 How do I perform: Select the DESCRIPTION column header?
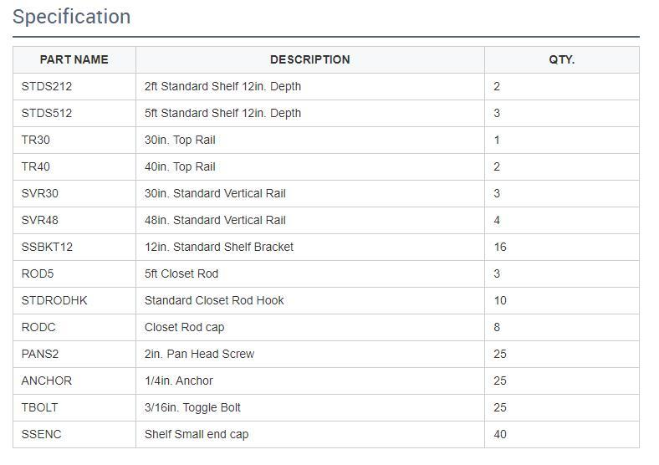[x=310, y=59]
